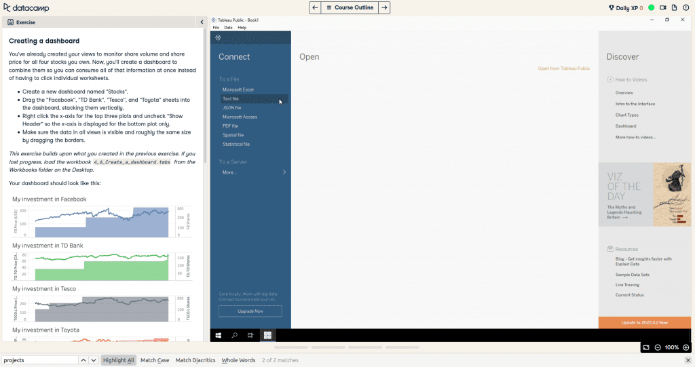
Task: Toggle Match Case option
Action: click(x=155, y=360)
